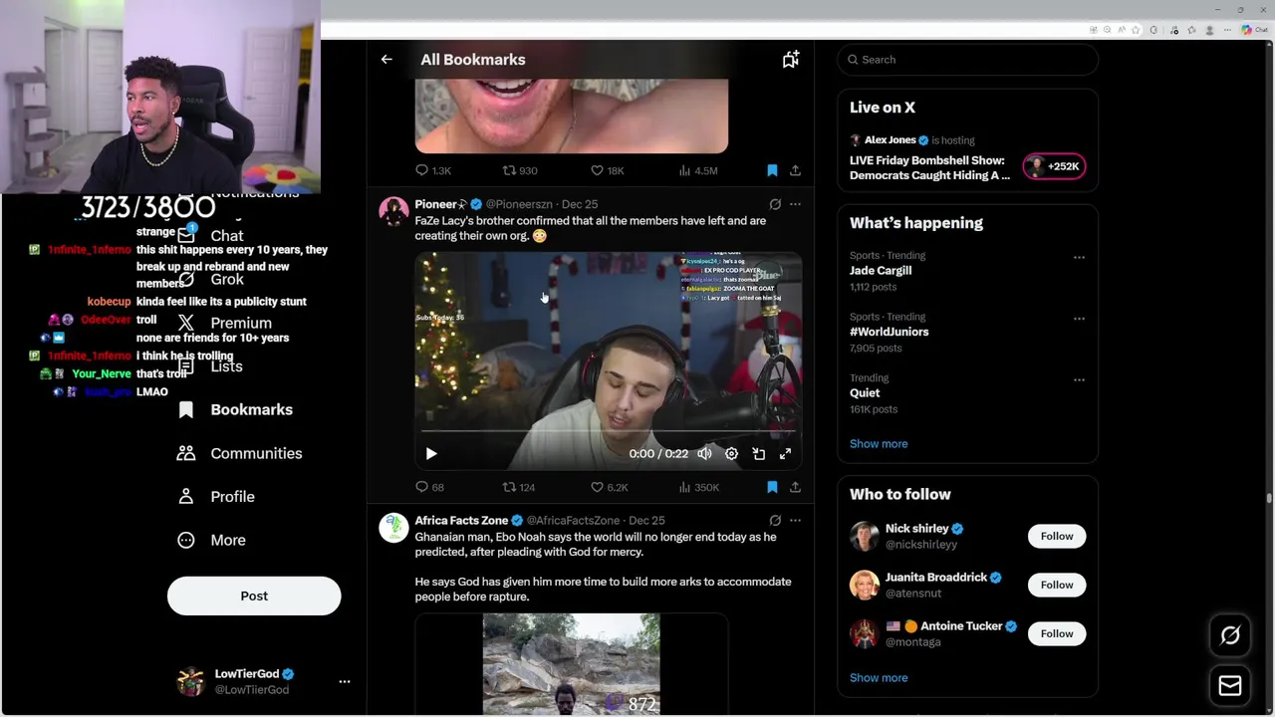Screen dimensions: 1275x717
Task: Open the bookmark folders icon in header
Action: click(x=791, y=60)
